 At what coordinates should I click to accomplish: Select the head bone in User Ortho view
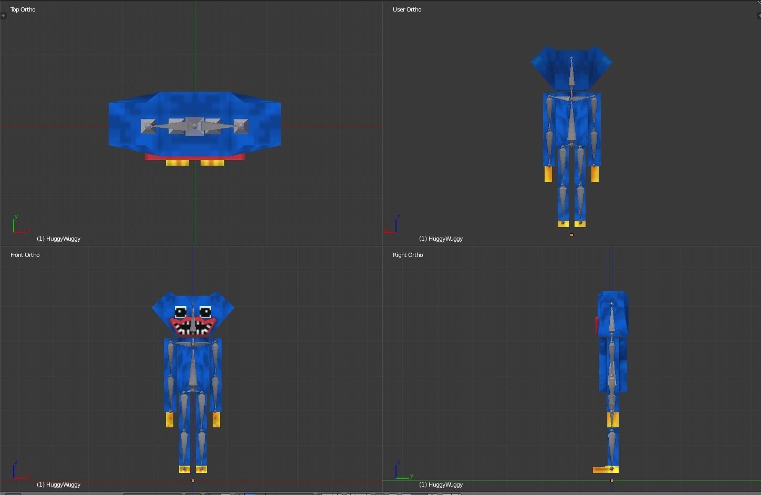pos(571,74)
